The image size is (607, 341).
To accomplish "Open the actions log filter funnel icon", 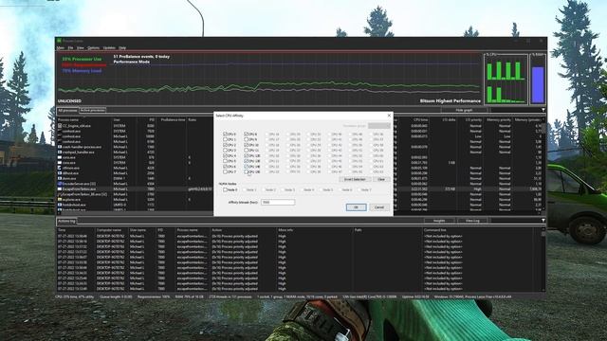I will tap(543, 221).
